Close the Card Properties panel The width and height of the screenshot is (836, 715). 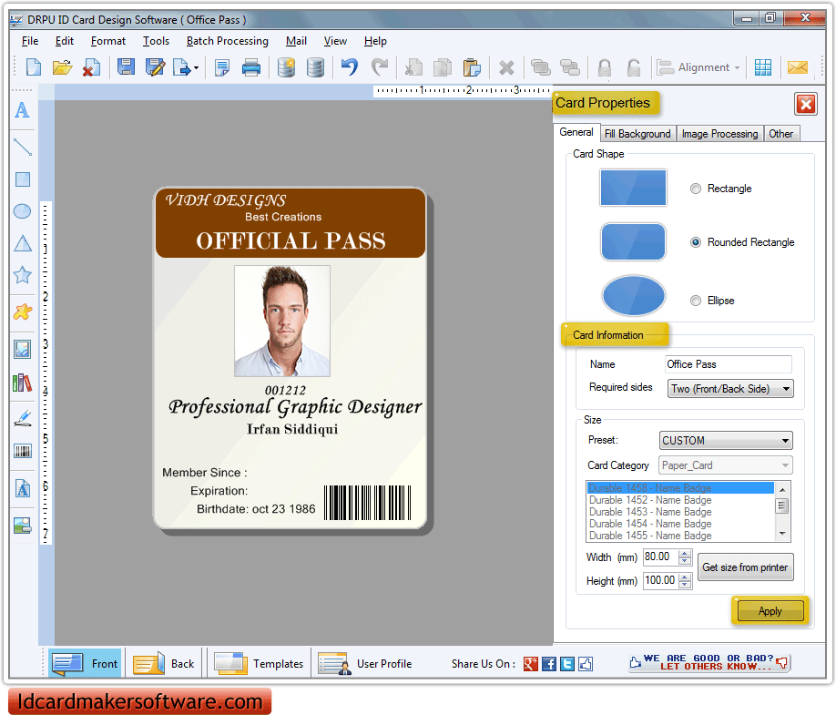(806, 104)
